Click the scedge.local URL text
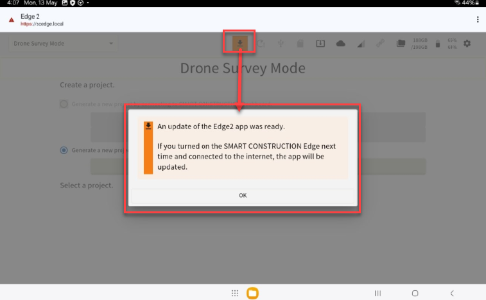The image size is (486, 300). (x=42, y=24)
